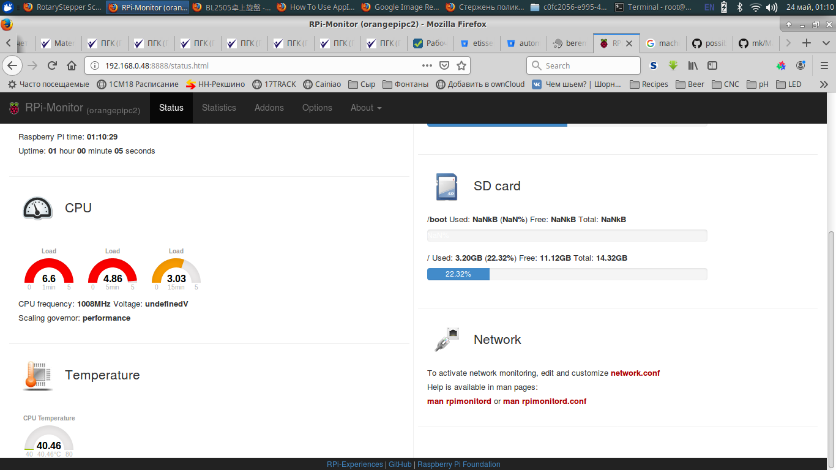Open the Status page tab

pyautogui.click(x=171, y=108)
